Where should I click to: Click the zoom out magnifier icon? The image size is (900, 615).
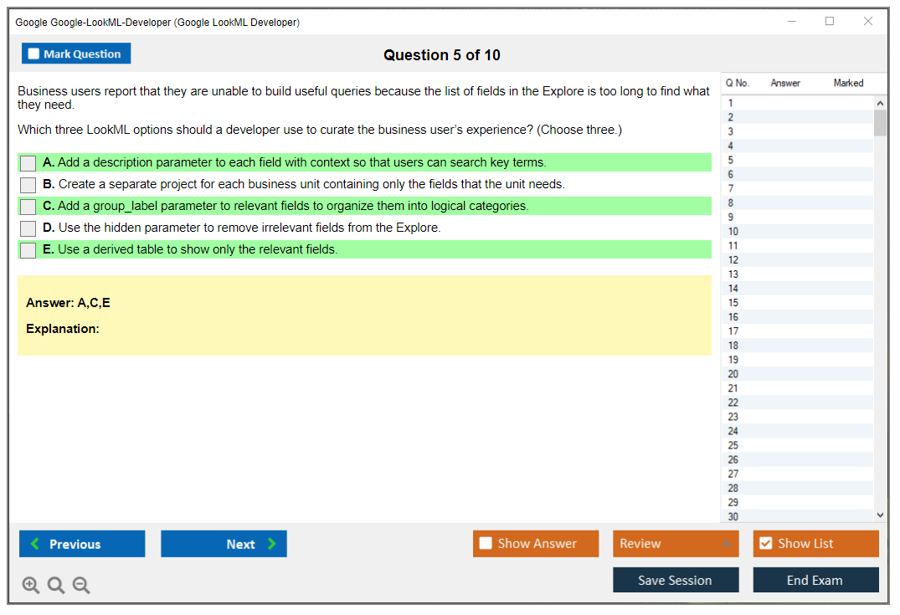click(81, 586)
